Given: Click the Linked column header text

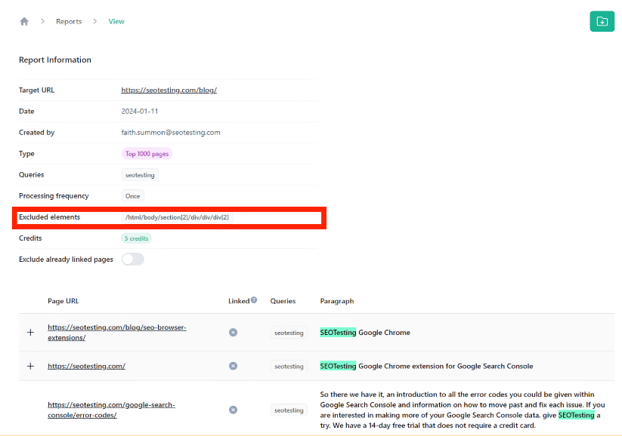Looking at the screenshot, I should 239,301.
